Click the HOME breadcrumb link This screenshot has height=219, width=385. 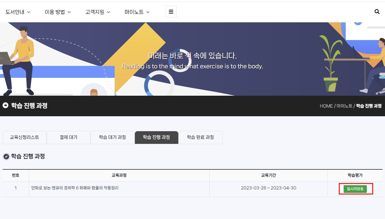(x=326, y=106)
